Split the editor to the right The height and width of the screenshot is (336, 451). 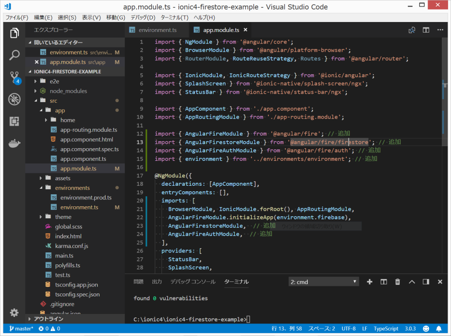pyautogui.click(x=426, y=30)
